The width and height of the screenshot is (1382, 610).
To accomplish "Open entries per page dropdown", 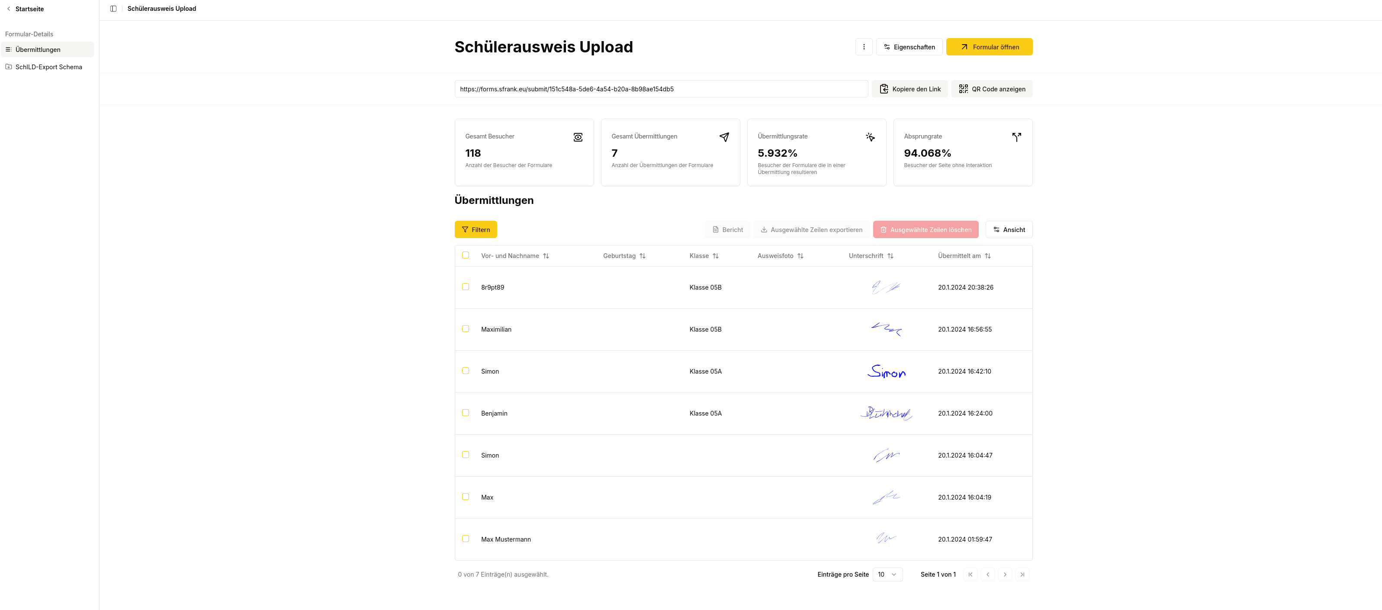I will [887, 574].
